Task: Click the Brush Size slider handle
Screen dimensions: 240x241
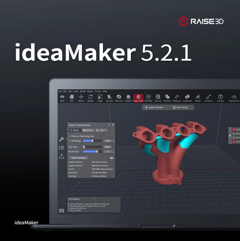Action: click(x=97, y=151)
